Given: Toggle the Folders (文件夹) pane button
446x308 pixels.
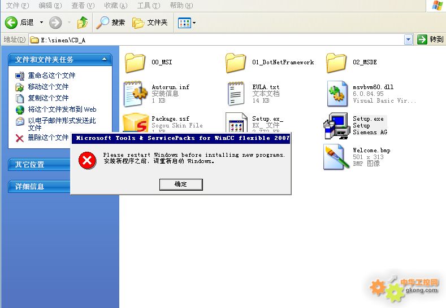Looking at the screenshot, I should [x=150, y=23].
